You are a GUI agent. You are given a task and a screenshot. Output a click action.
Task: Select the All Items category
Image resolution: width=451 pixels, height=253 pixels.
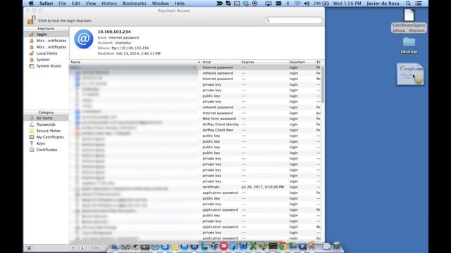[x=46, y=118]
